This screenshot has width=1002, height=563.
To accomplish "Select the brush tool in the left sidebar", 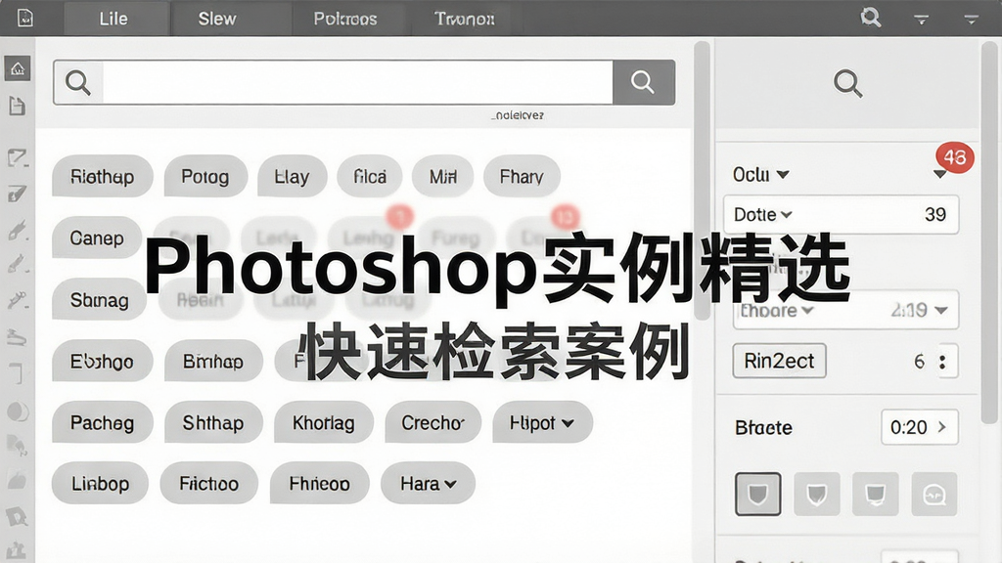I will 18,230.
